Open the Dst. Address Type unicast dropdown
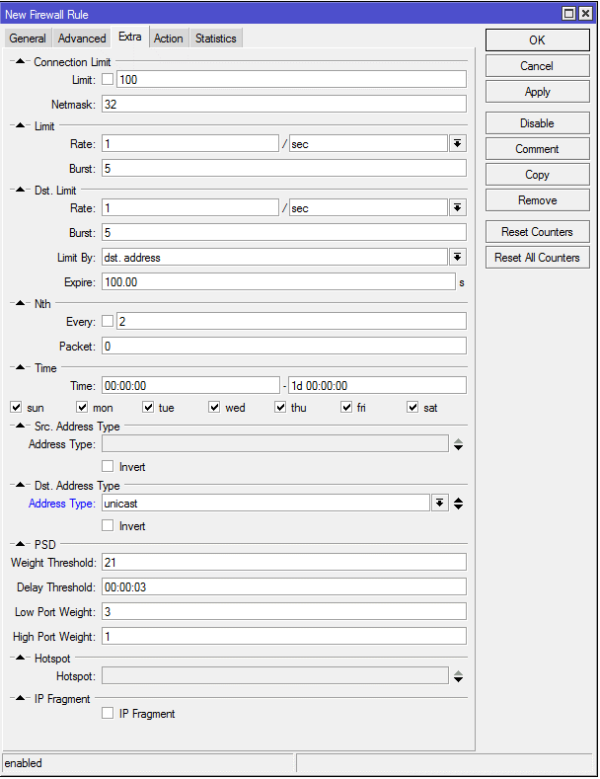 point(439,504)
